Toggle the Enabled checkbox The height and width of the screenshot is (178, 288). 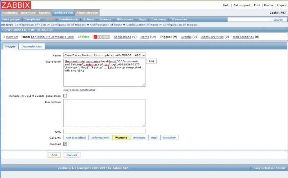pos(65,144)
